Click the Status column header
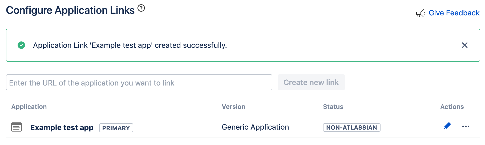 point(333,106)
